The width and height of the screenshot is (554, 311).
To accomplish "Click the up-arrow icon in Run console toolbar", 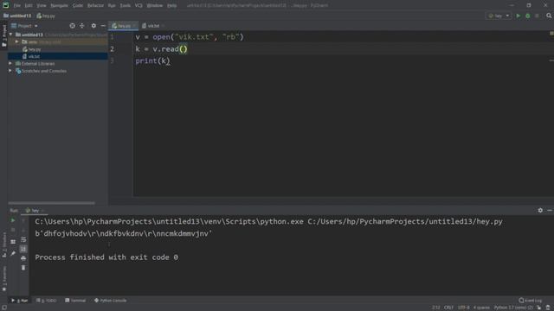I will pos(23,220).
